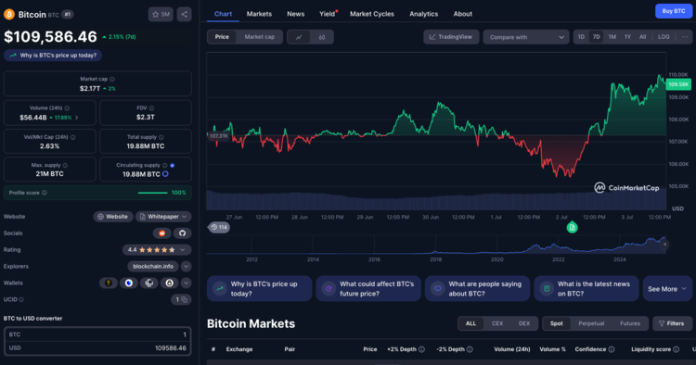Open the third wallet icon
This screenshot has height=365, width=696.
(x=149, y=283)
